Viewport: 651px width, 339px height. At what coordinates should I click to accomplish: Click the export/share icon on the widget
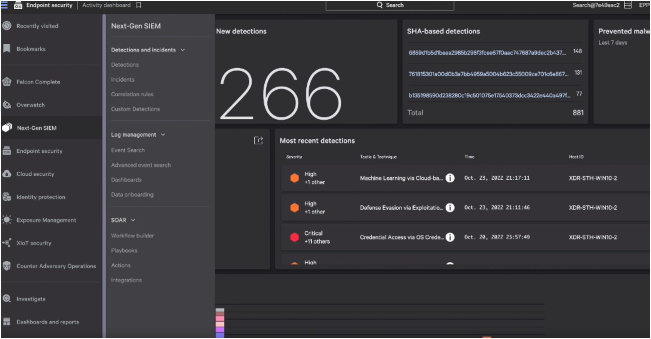[258, 140]
